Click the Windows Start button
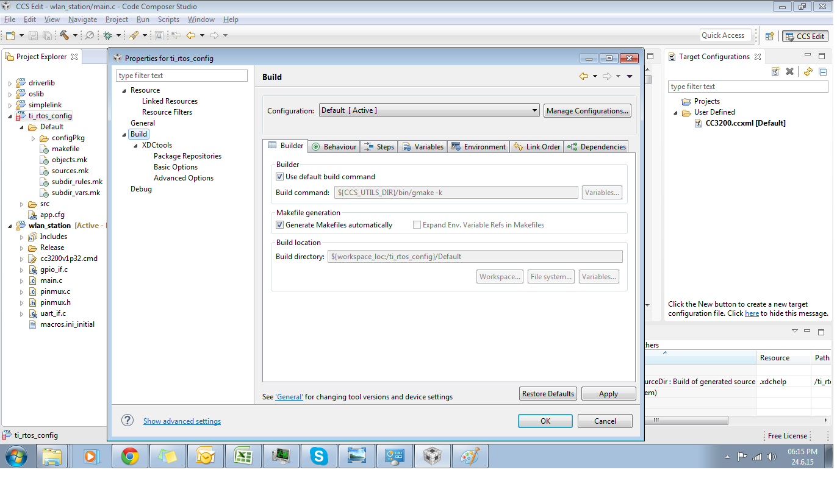The image size is (837, 478). click(16, 456)
